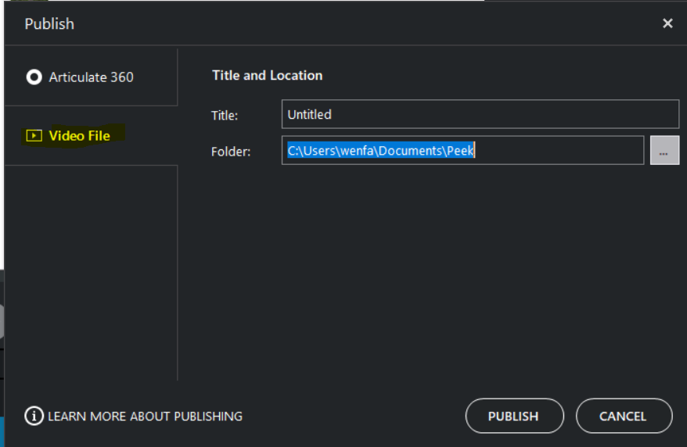Open Learn More About Publishing link
This screenshot has width=687, height=447.
pyautogui.click(x=145, y=417)
